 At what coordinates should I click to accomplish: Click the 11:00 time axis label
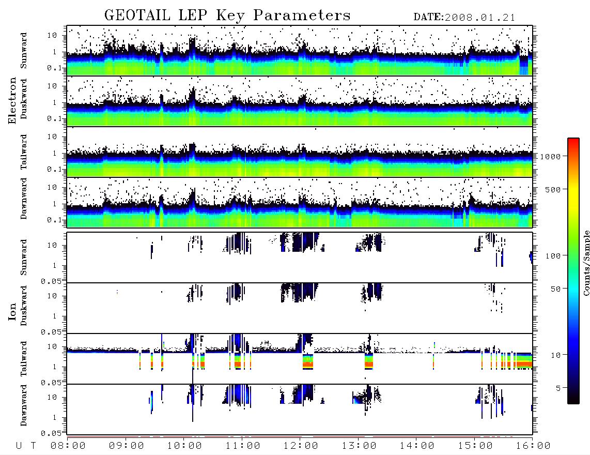(243, 446)
